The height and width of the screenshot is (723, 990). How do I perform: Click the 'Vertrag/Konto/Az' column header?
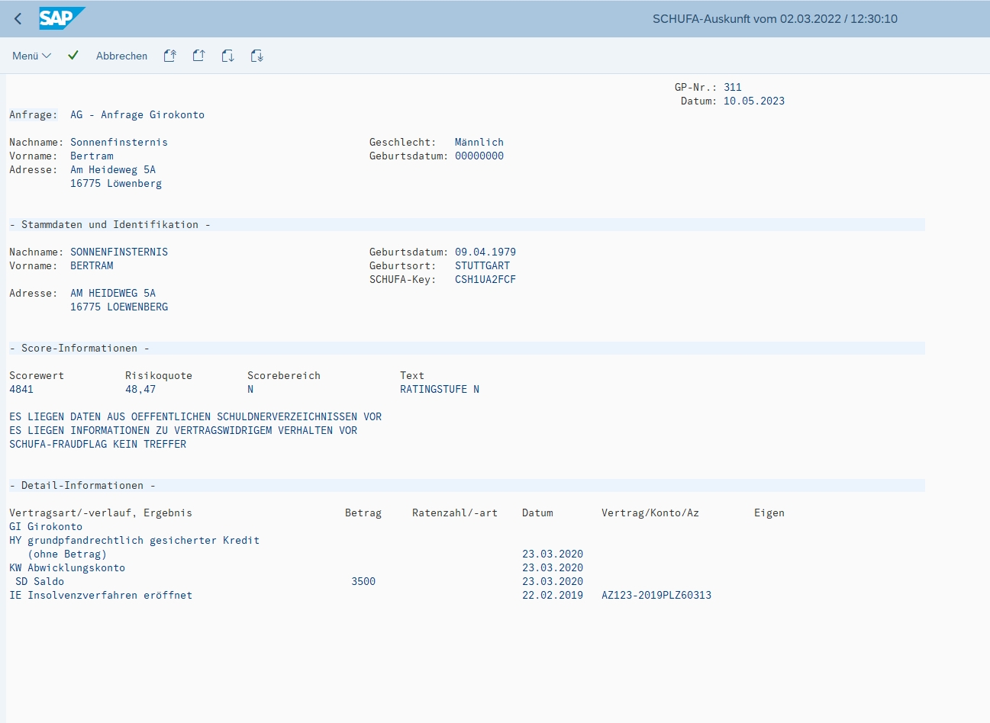[x=650, y=513]
